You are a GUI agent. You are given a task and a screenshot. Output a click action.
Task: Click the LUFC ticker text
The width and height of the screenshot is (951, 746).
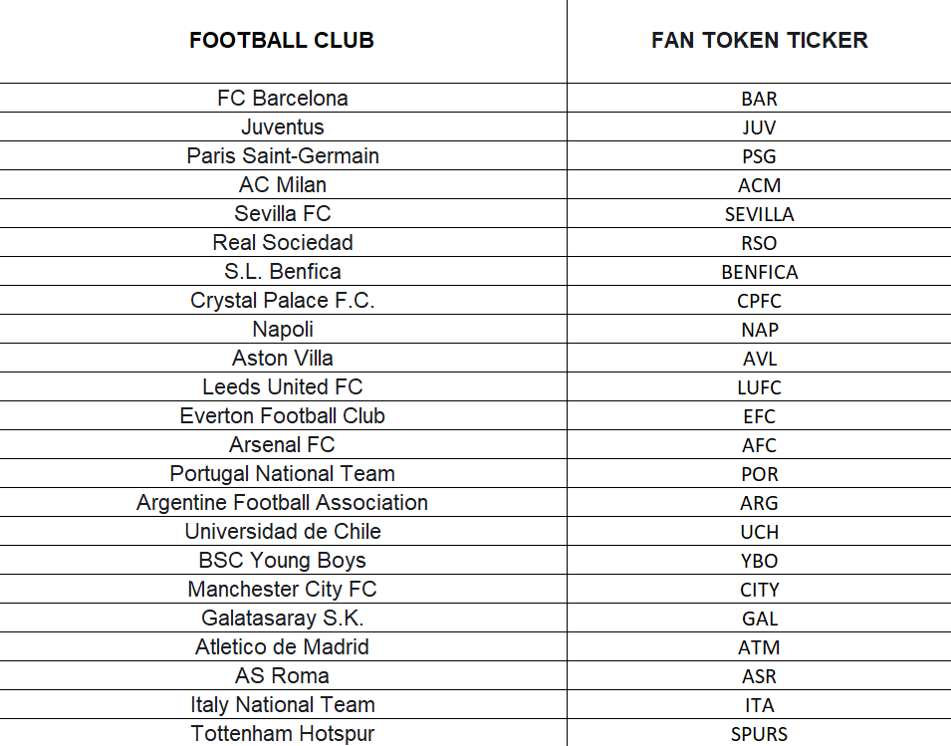pos(759,387)
